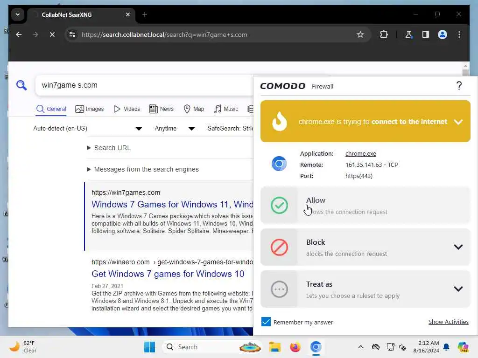This screenshot has height=358, width=478.
Task: Open SafeSearch setting dropdown
Action: pyautogui.click(x=230, y=129)
